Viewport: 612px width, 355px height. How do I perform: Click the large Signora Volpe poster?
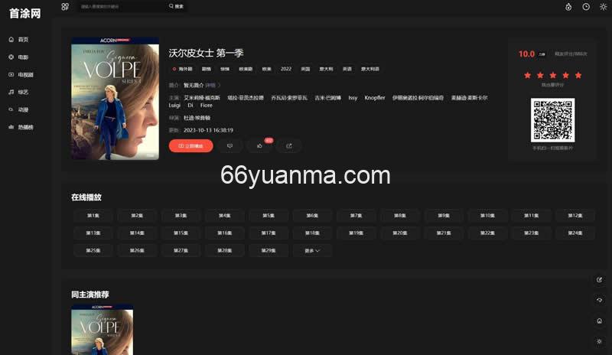116,99
